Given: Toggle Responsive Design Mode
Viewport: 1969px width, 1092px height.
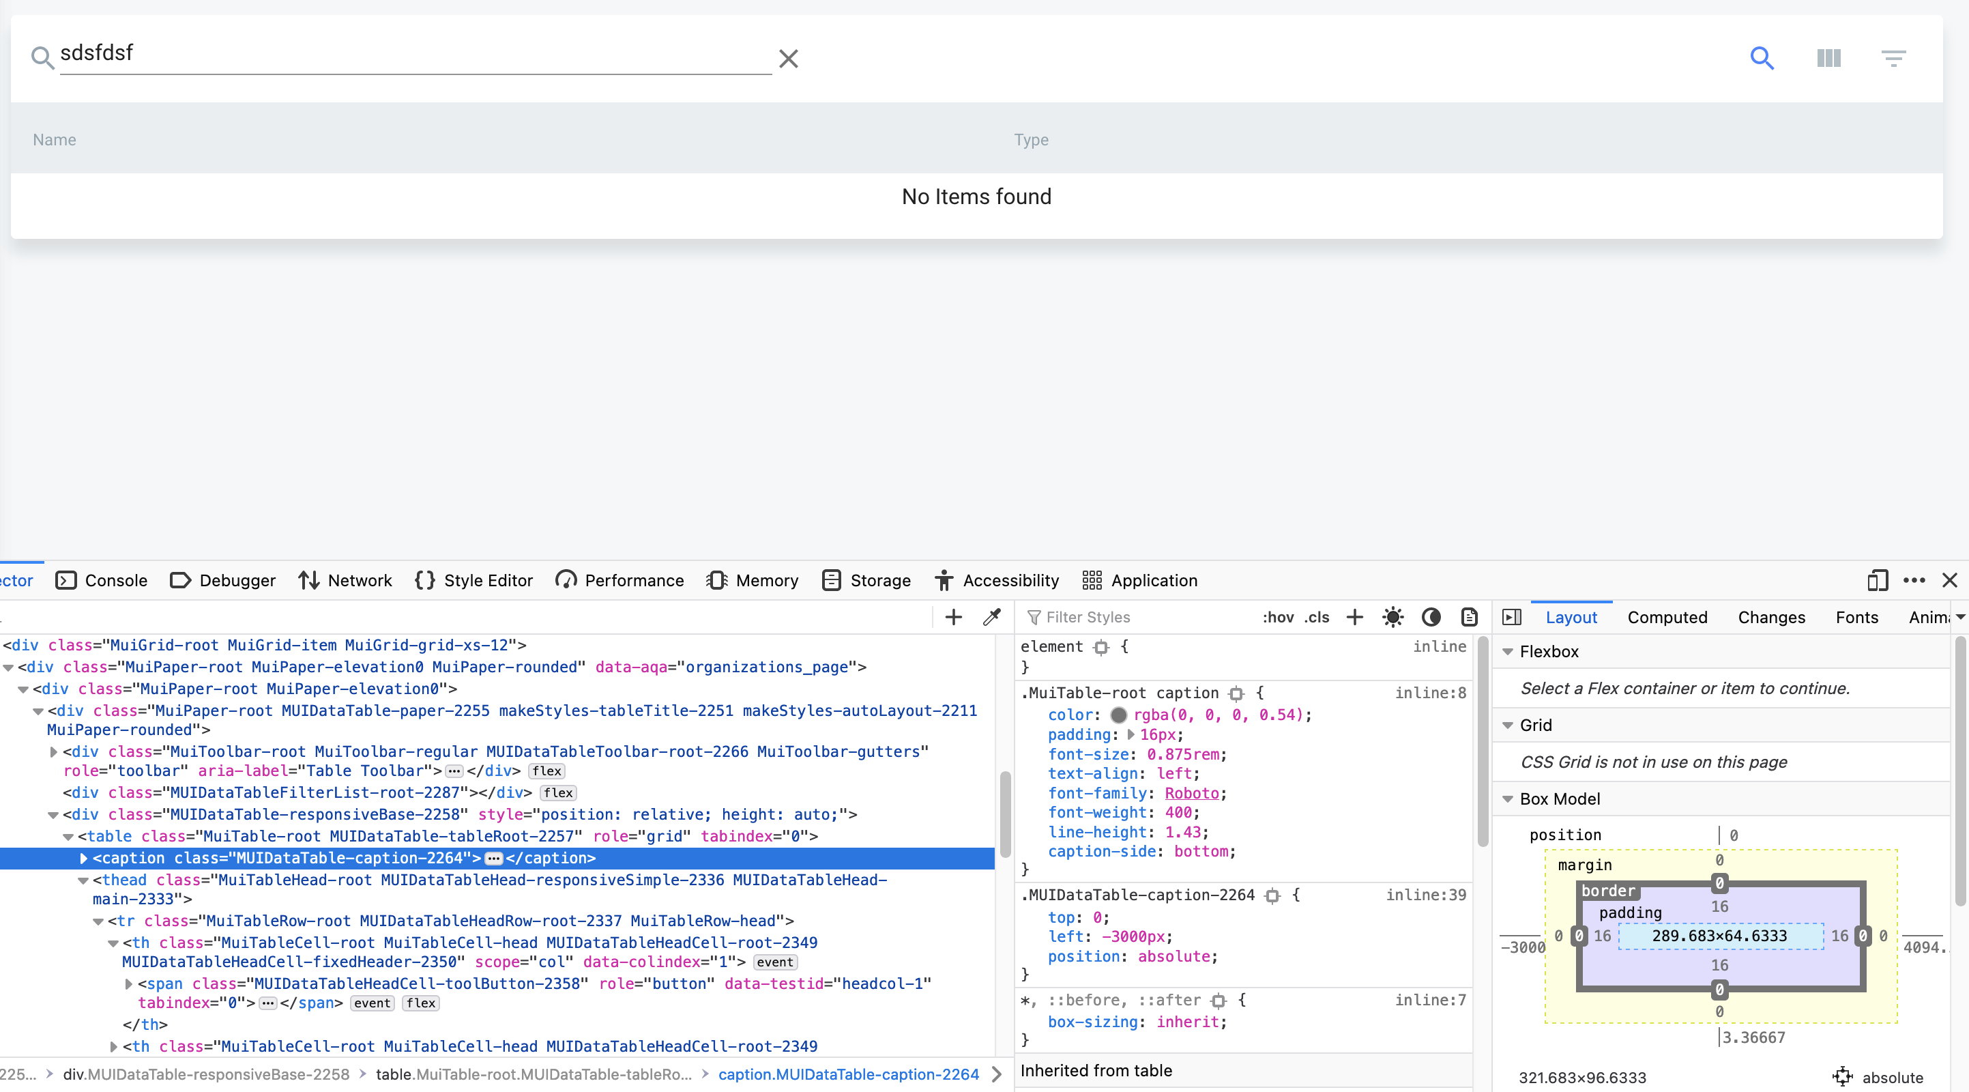Looking at the screenshot, I should 1878,580.
